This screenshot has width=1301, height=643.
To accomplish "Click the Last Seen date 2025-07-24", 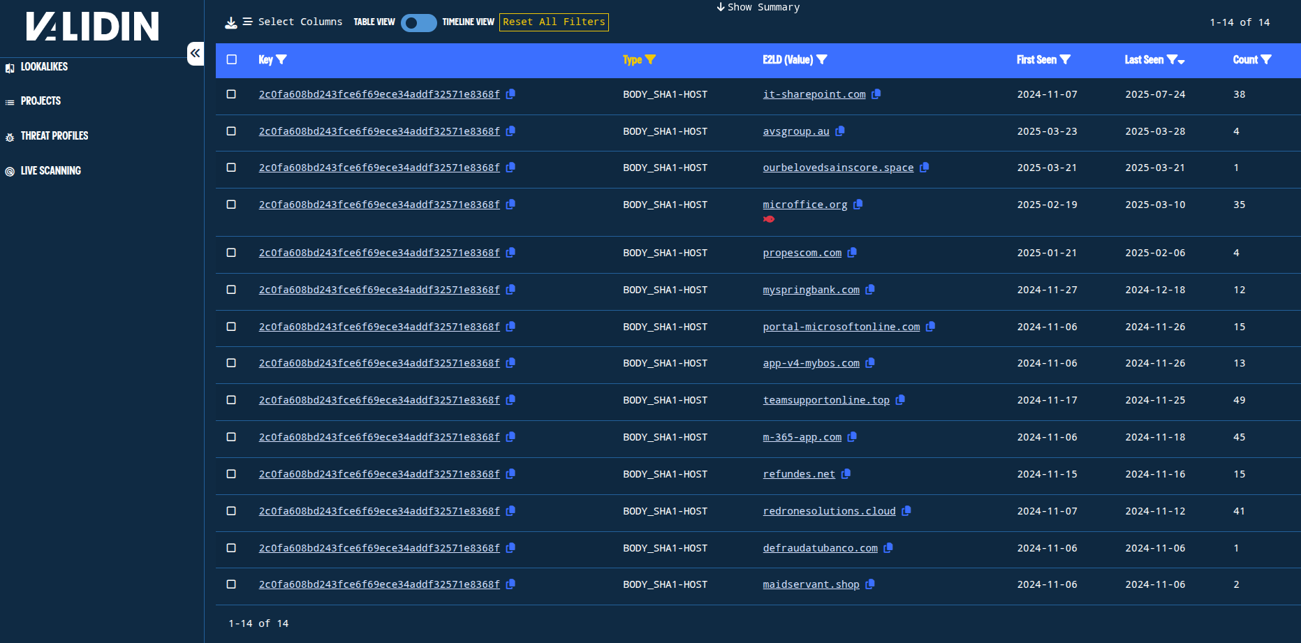I will click(1155, 94).
